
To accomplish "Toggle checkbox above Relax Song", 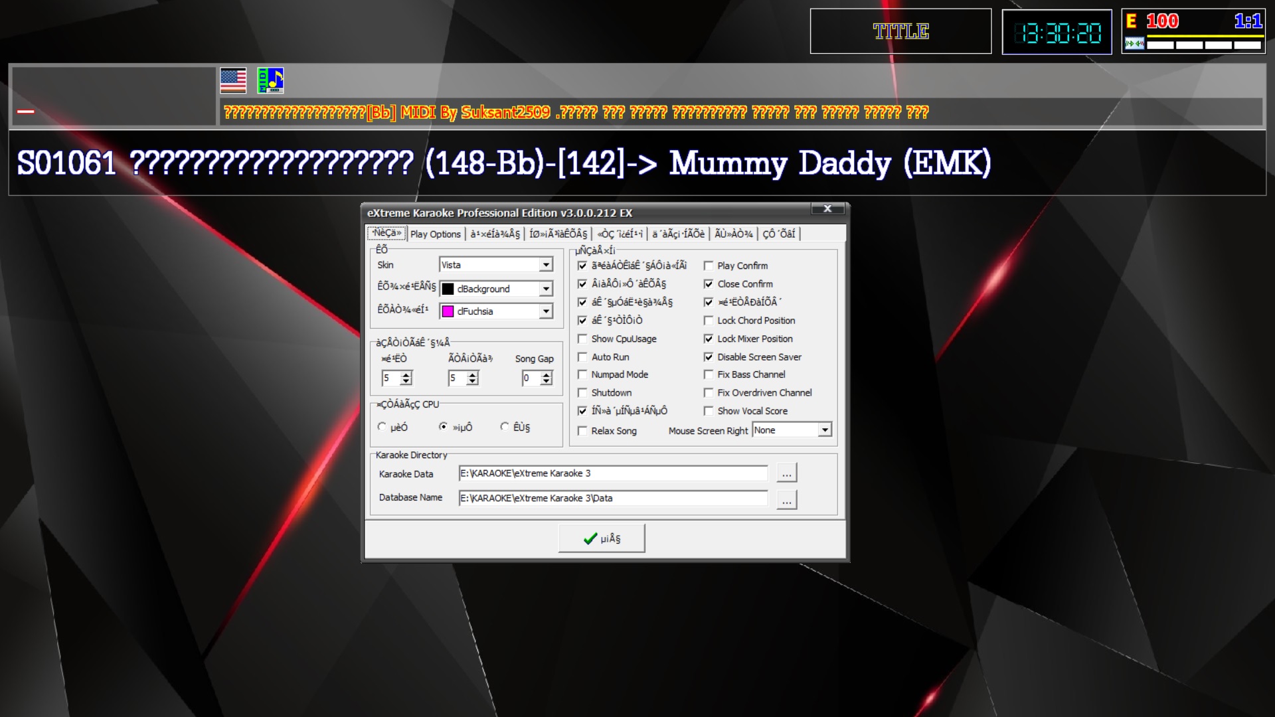I will pyautogui.click(x=582, y=411).
